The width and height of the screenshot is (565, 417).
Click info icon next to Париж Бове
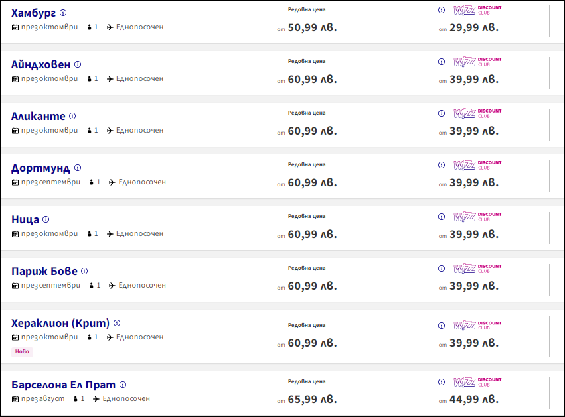coord(84,271)
